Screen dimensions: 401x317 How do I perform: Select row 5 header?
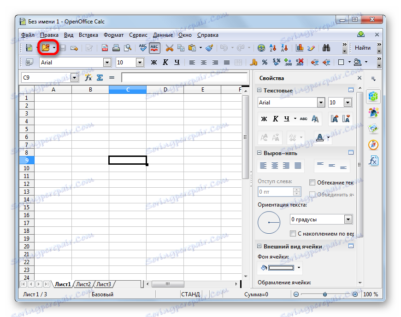(x=27, y=129)
